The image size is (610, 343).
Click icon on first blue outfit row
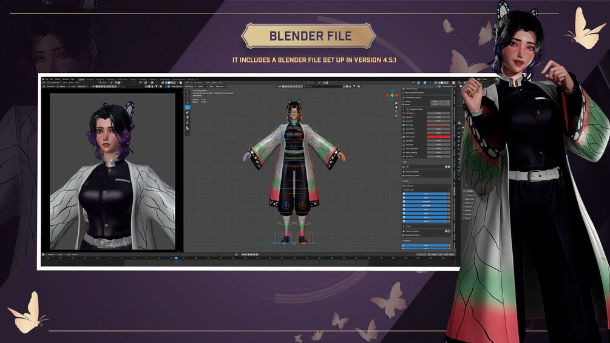[x=404, y=194]
